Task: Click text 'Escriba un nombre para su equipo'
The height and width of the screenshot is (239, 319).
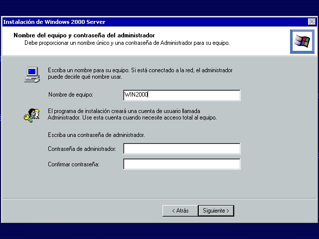Action: (x=89, y=70)
